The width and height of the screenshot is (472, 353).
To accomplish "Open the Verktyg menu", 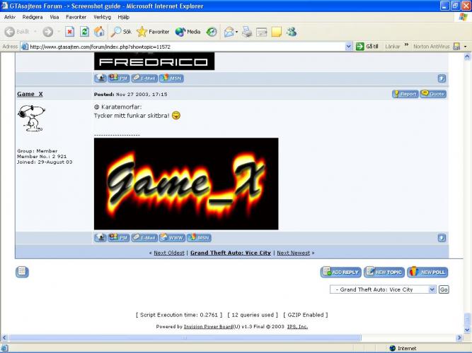I will coord(103,16).
